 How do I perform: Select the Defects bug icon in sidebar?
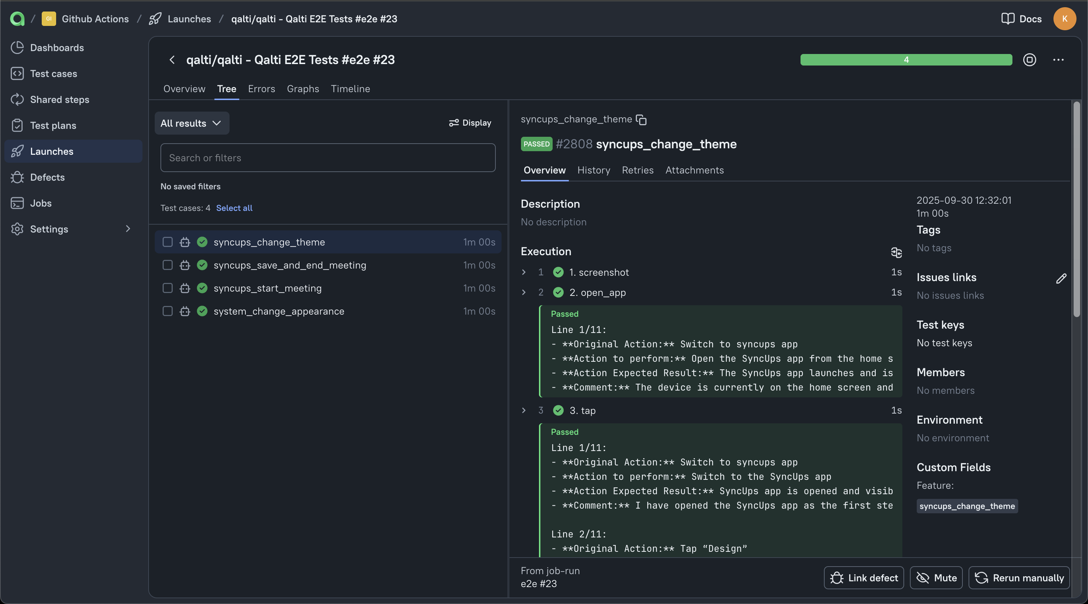17,177
